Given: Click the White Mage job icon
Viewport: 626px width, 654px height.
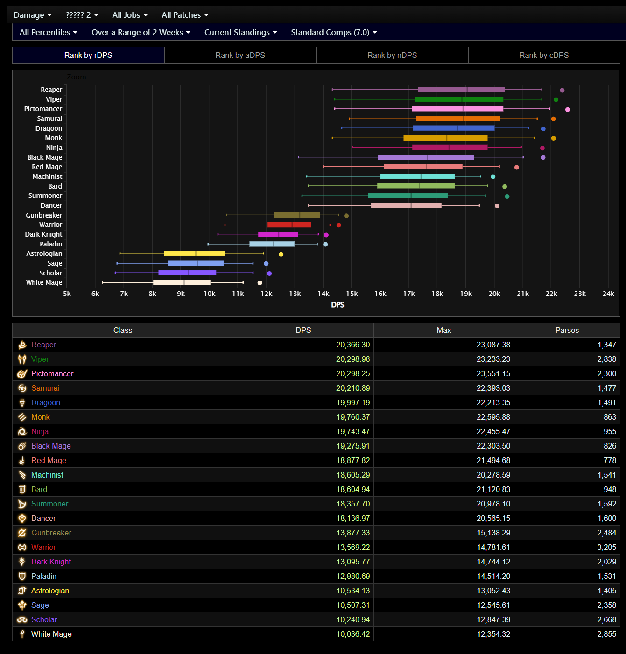Looking at the screenshot, I should pos(22,634).
